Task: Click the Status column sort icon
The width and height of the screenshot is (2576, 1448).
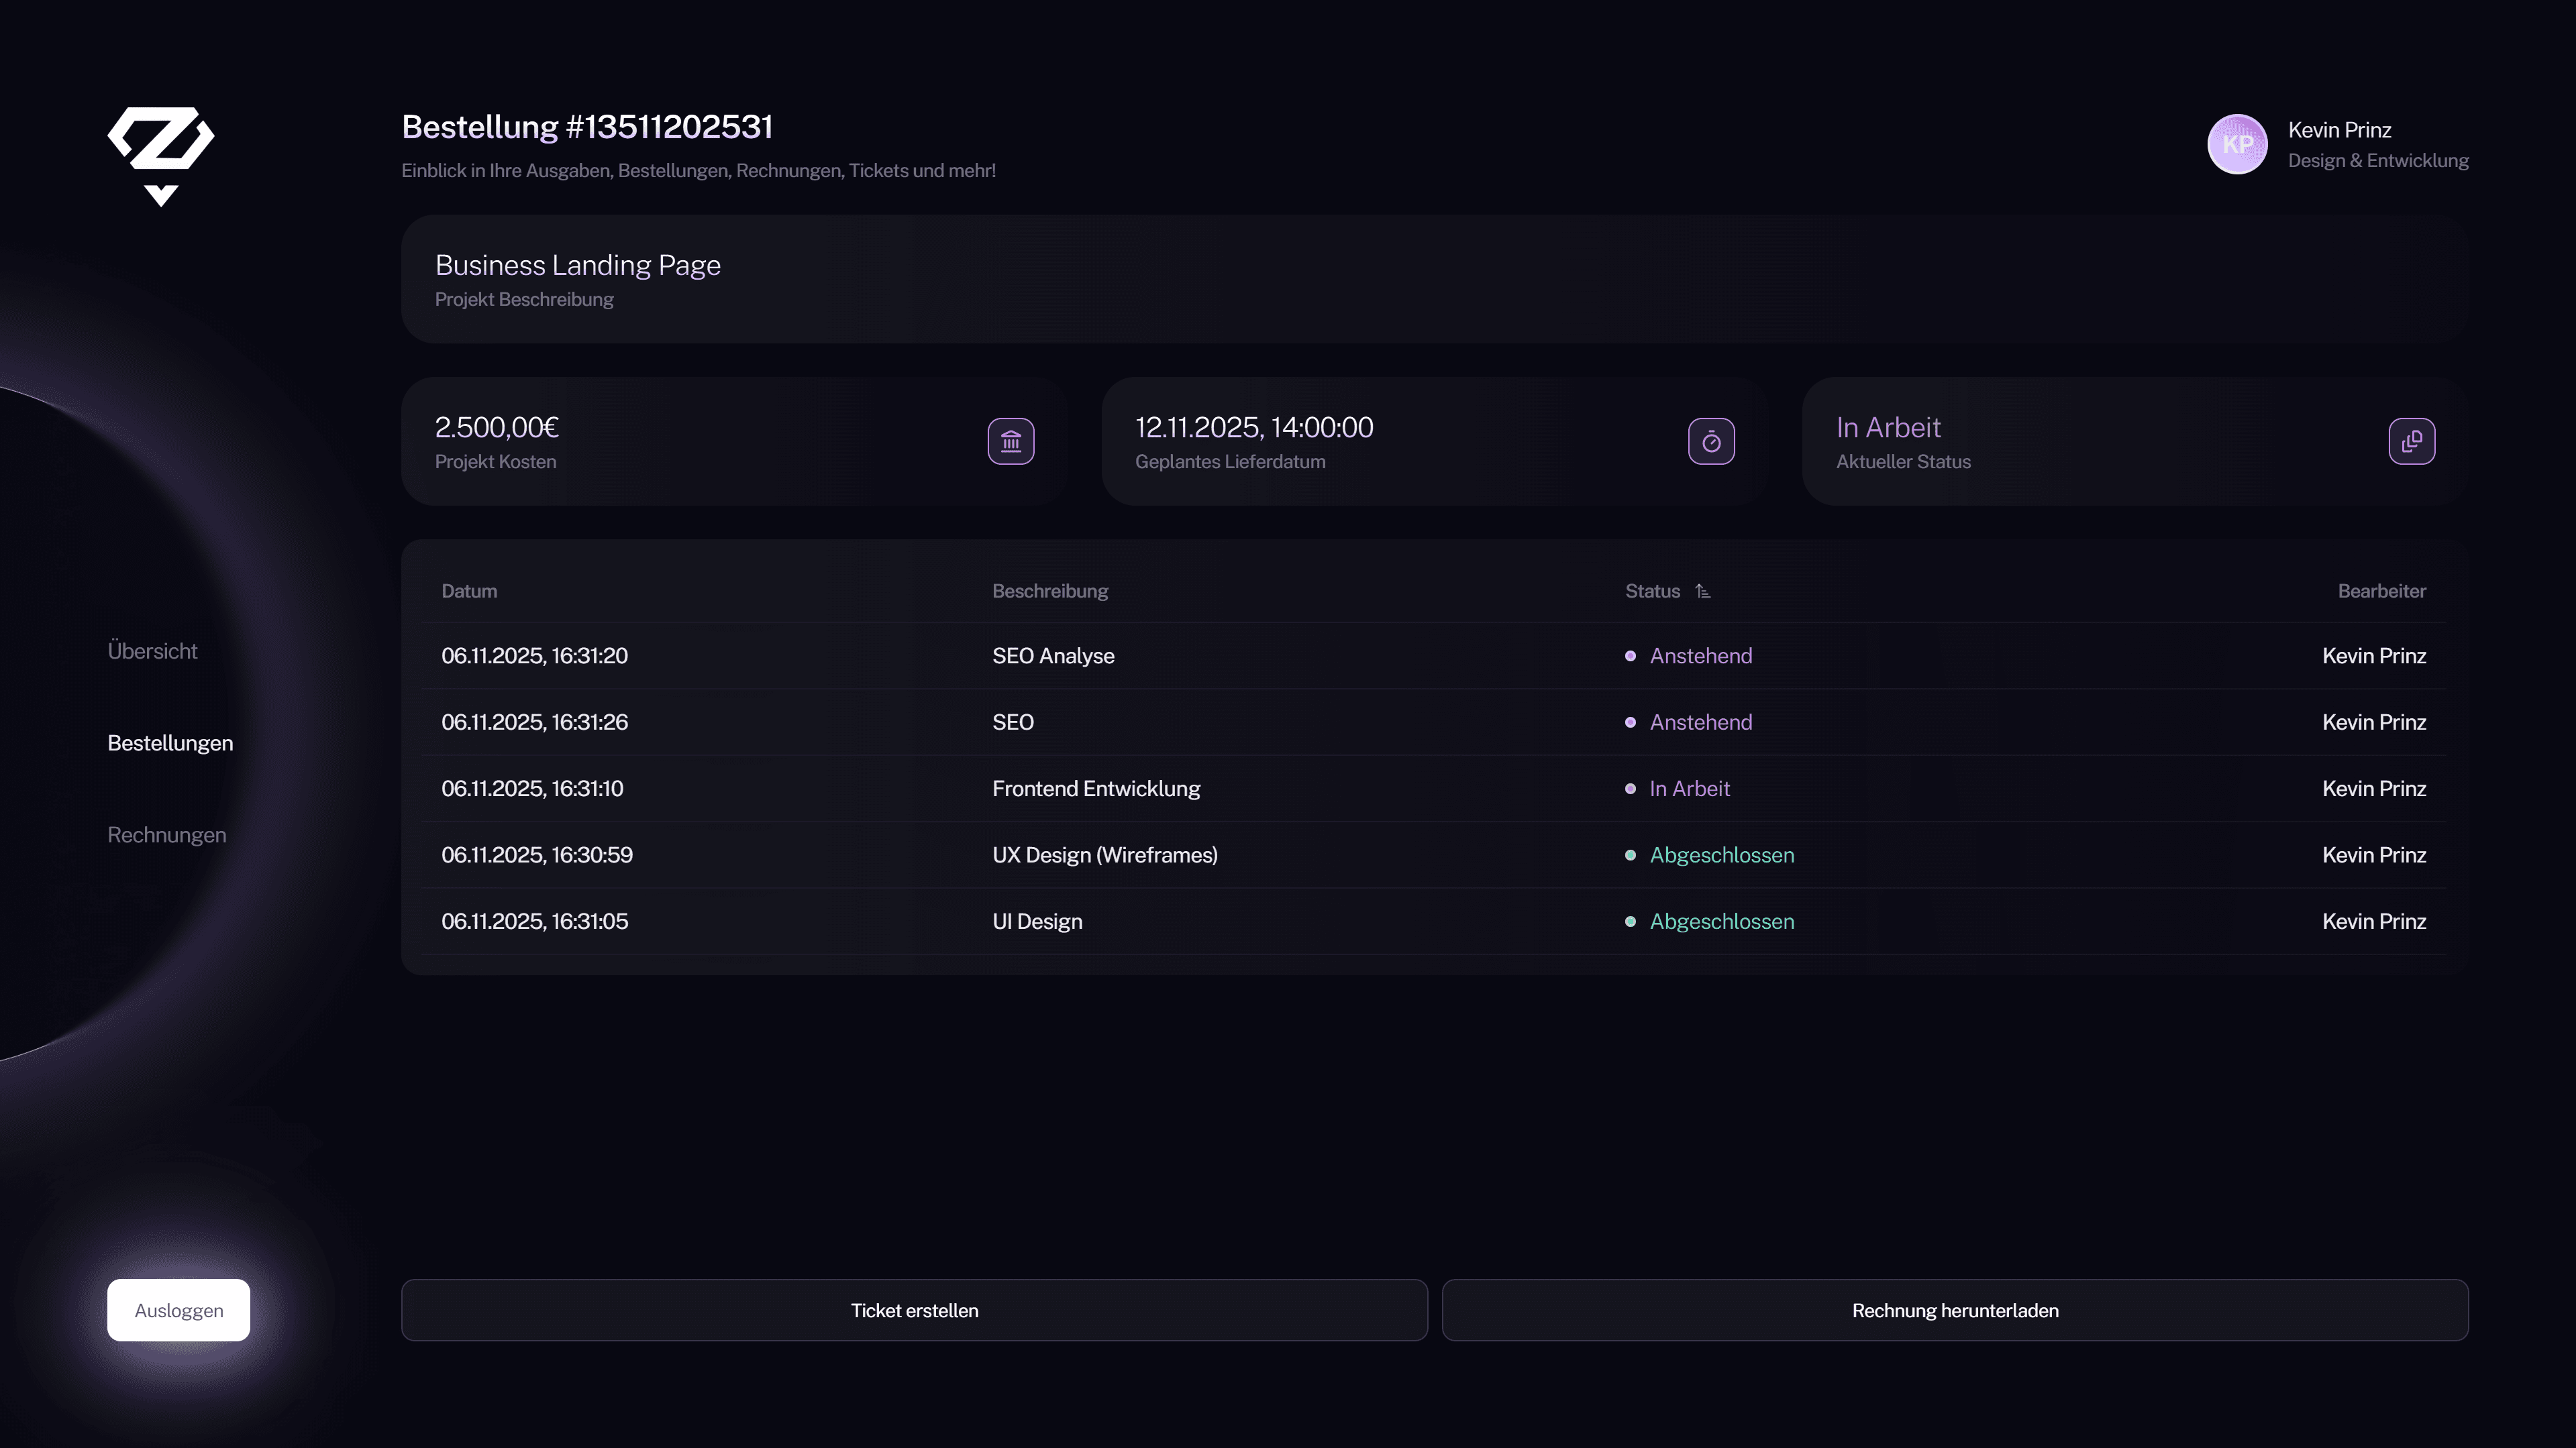Action: 1703,592
